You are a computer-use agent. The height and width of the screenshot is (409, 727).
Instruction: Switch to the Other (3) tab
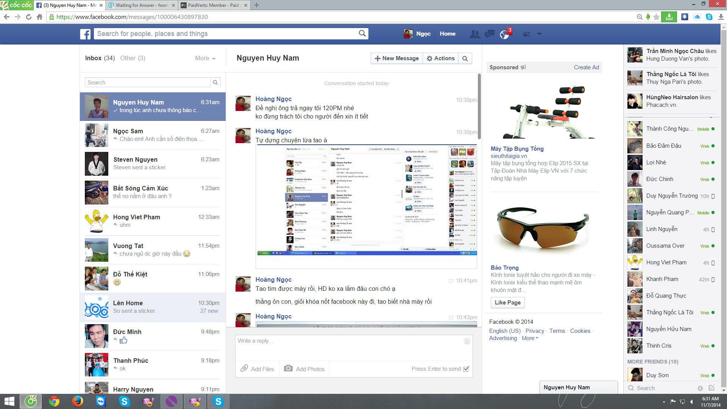coord(133,58)
